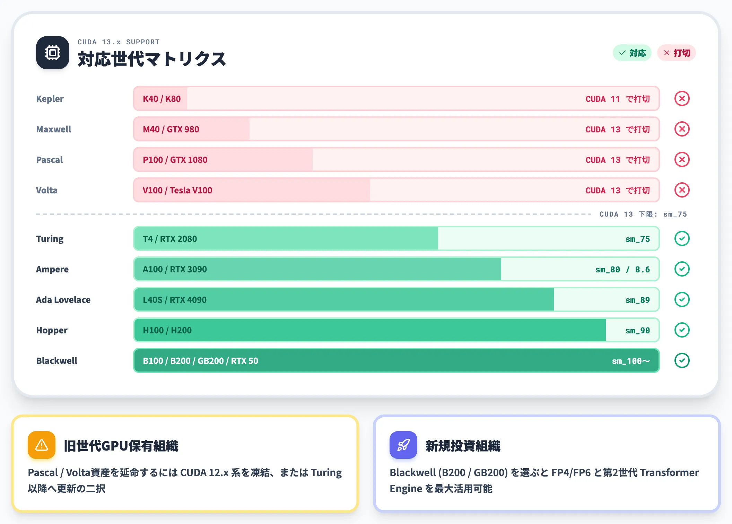The width and height of the screenshot is (732, 524).
Task: Click the red X icon on Kepler row
Action: point(682,99)
